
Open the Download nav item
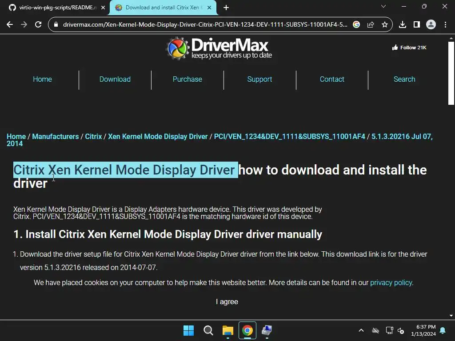point(115,79)
